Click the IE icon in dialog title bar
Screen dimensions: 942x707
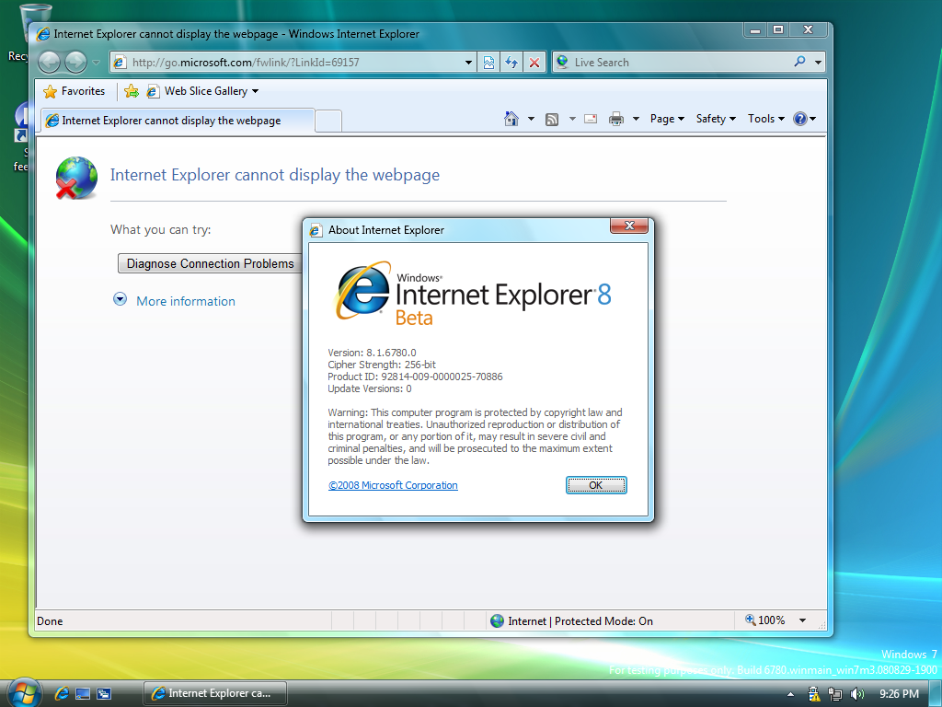click(x=316, y=230)
